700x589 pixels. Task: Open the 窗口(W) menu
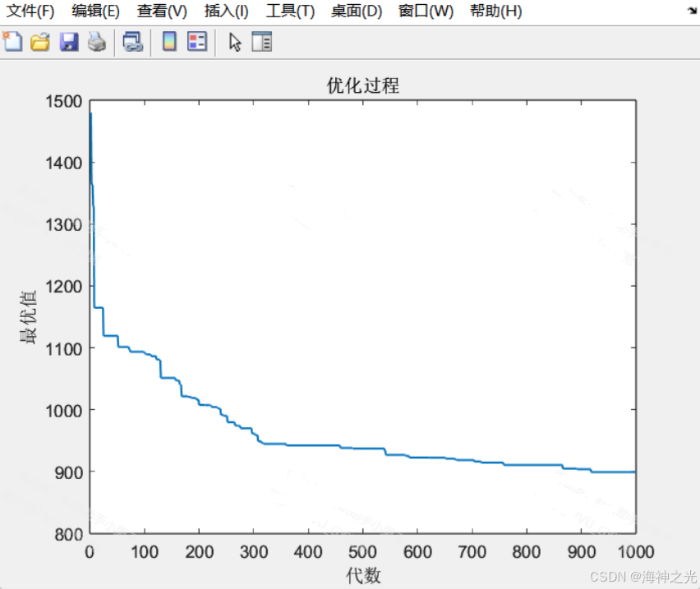coord(426,11)
